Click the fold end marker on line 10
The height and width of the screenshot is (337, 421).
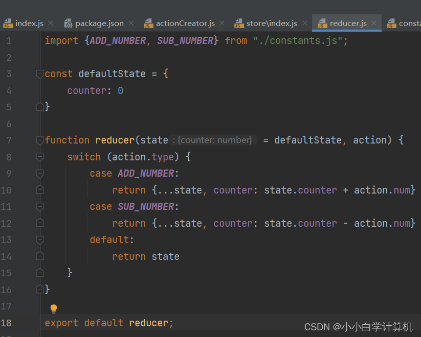point(40,190)
